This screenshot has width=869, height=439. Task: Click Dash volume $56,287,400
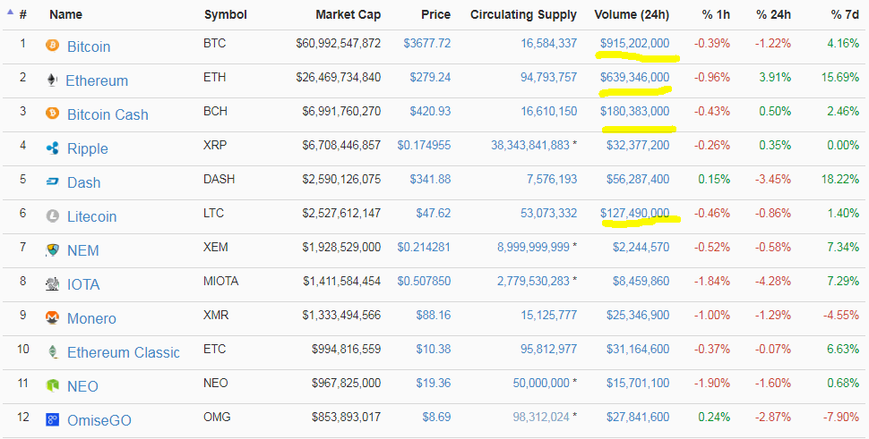pos(638,179)
